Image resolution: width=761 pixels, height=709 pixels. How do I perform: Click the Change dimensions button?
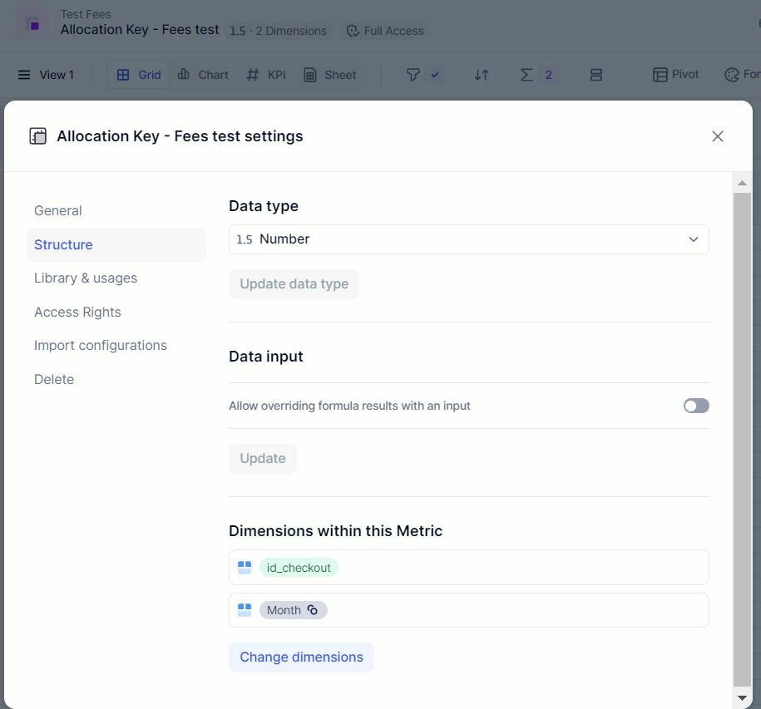coord(301,657)
